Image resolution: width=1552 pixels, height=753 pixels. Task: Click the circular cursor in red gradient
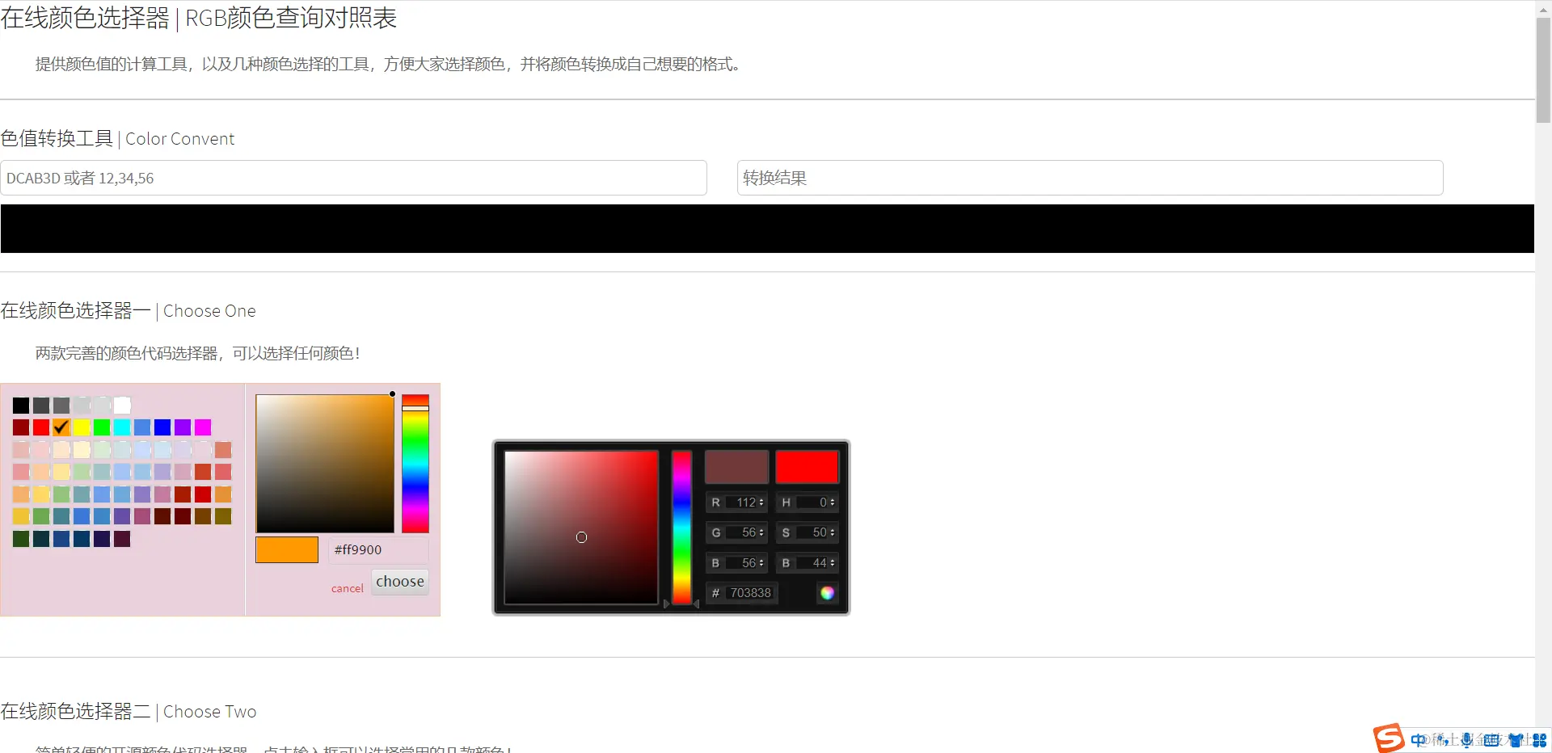(581, 537)
